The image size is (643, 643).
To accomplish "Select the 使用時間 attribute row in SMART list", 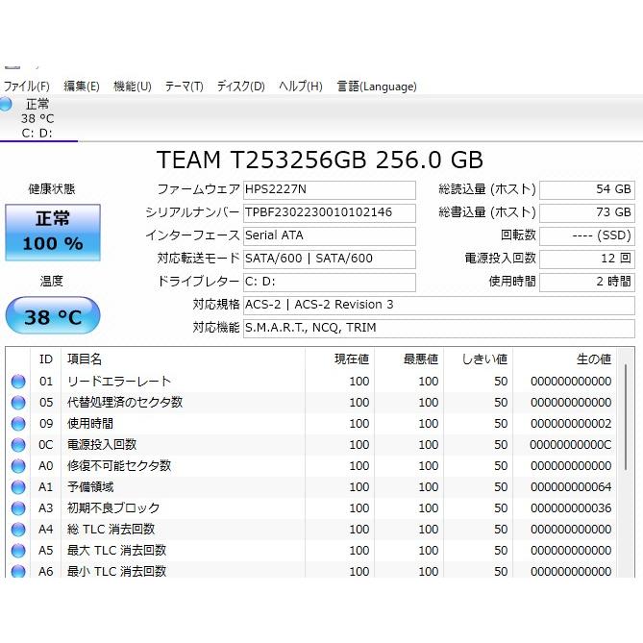I will coord(311,424).
